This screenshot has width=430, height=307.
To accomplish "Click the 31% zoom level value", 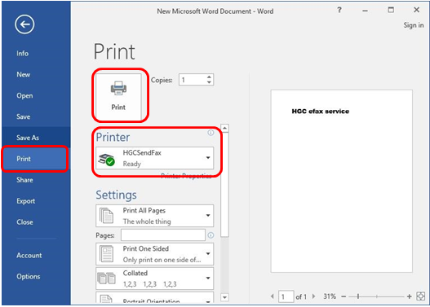I will coord(330,296).
